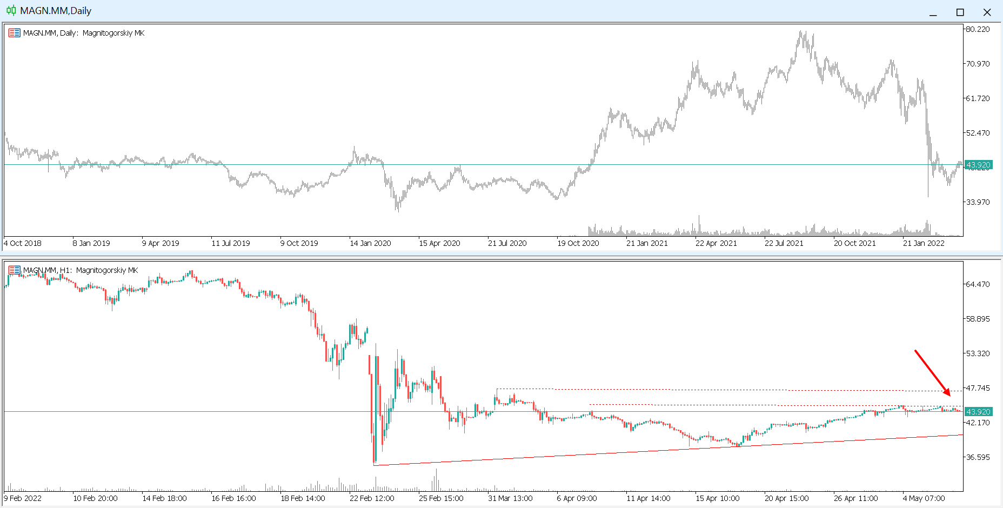This screenshot has height=508, width=1003.
Task: Click the 42.170 price scale value
Action: [978, 423]
